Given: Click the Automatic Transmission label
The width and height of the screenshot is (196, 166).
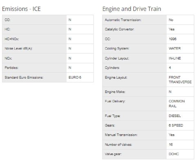Looking at the screenshot, I should 123,20.
